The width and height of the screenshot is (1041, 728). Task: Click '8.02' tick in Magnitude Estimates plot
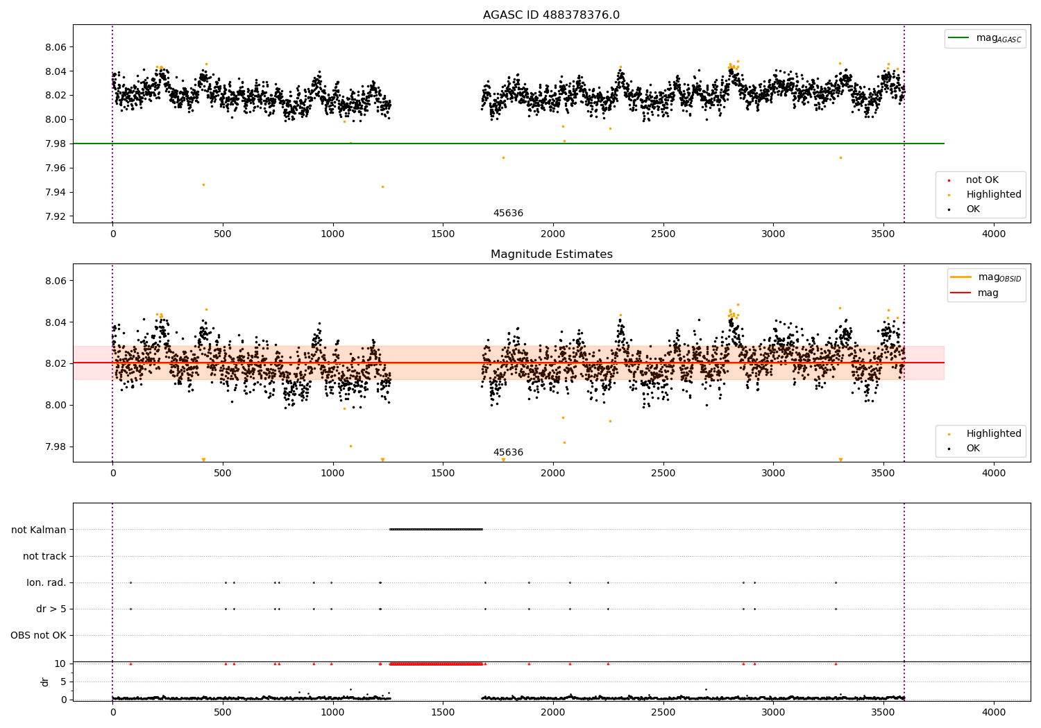(56, 363)
